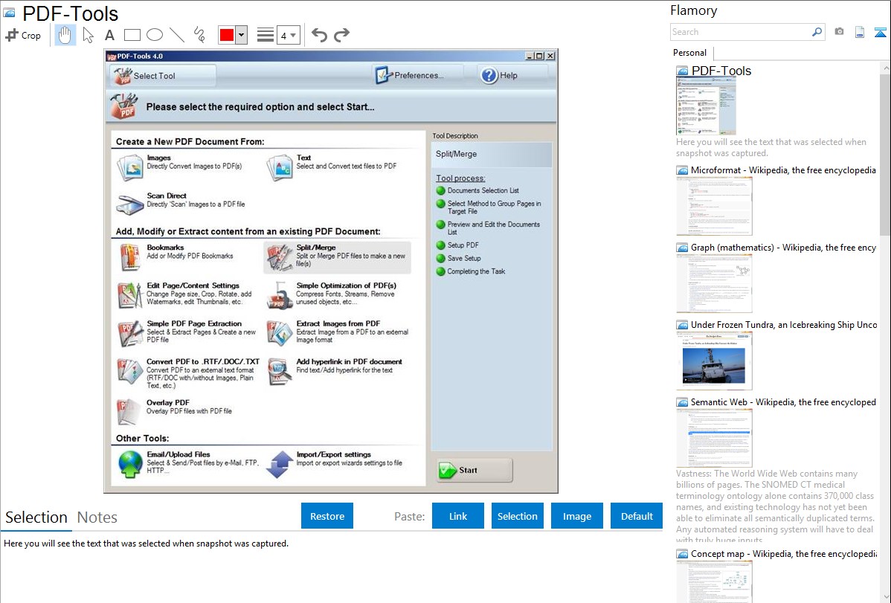Click the Start button
The width and height of the screenshot is (891, 603).
point(475,471)
